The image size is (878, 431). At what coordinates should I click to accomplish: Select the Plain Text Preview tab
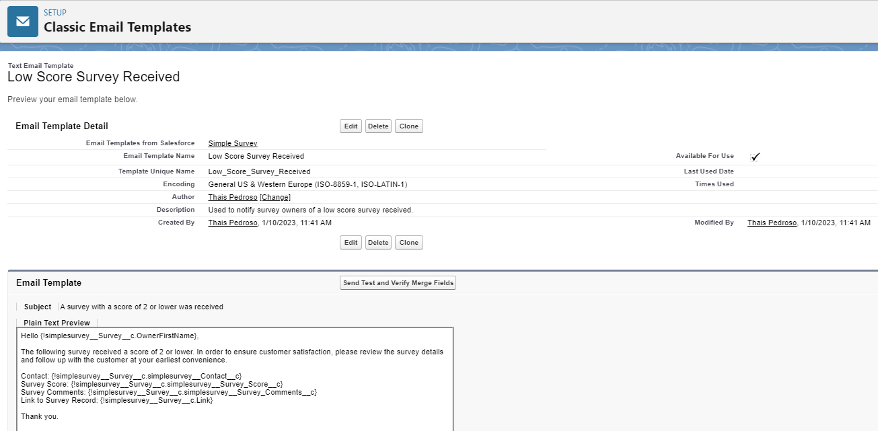click(x=57, y=323)
